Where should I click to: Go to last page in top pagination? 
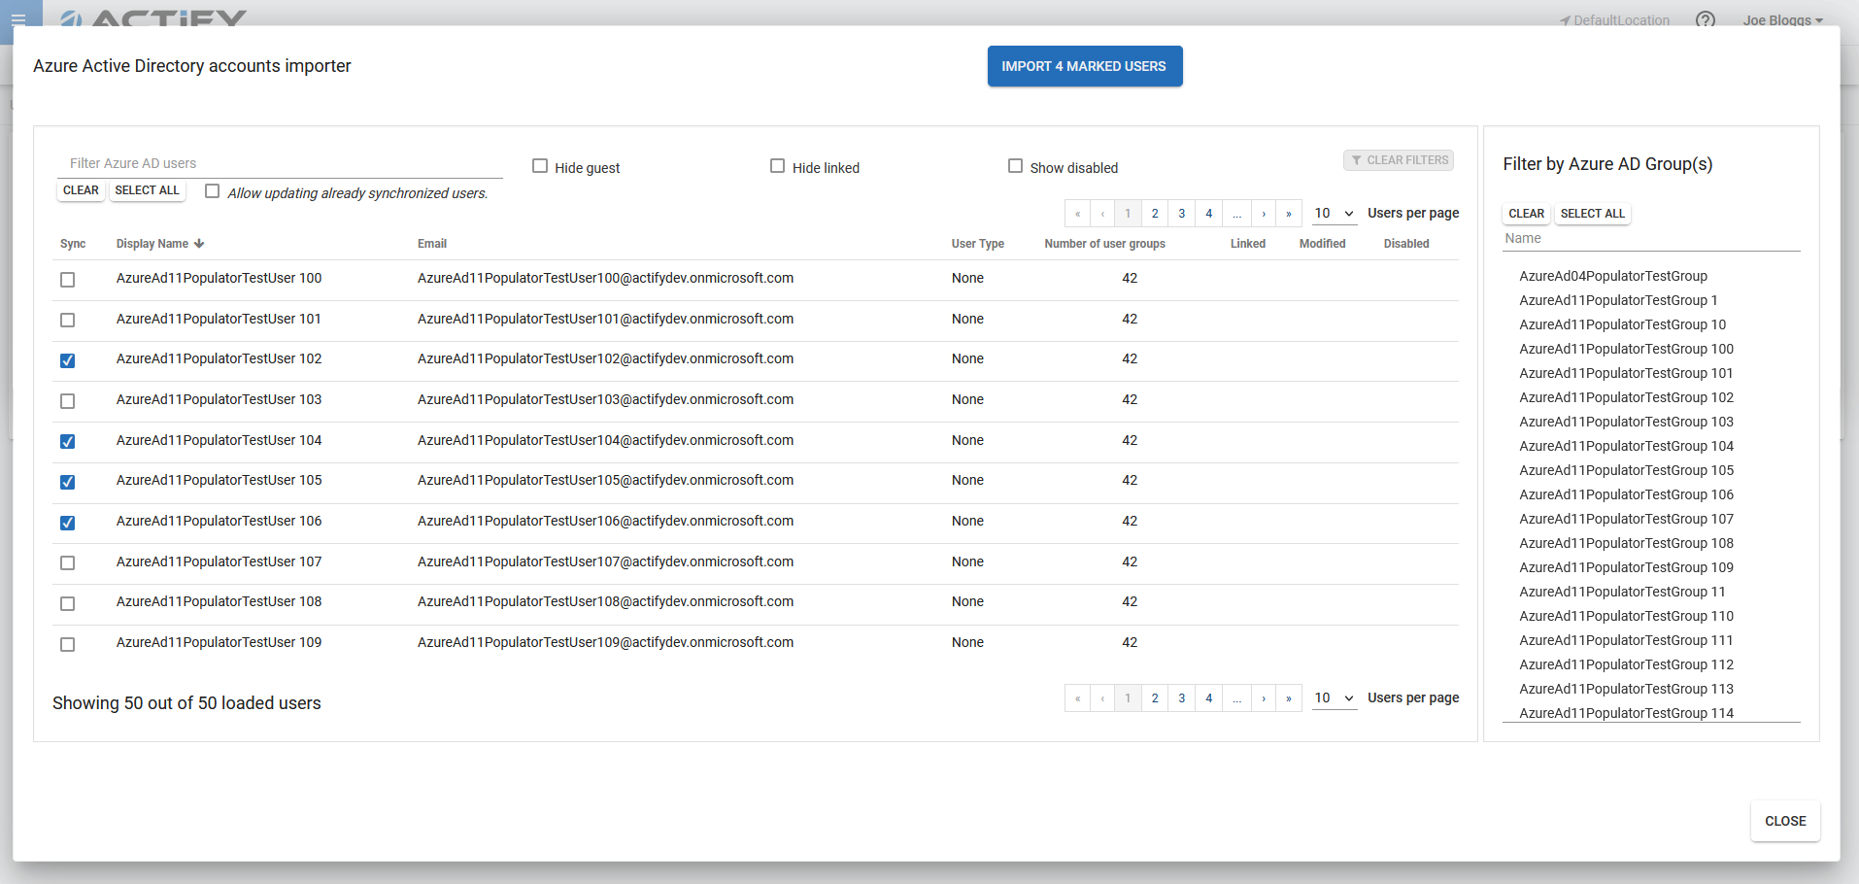point(1289,214)
